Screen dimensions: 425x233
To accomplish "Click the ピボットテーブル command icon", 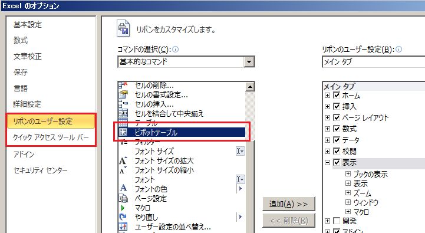I will [x=123, y=132].
